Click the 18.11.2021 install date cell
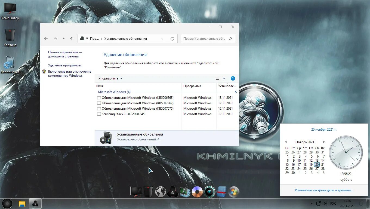The image size is (370, 209). [226, 98]
